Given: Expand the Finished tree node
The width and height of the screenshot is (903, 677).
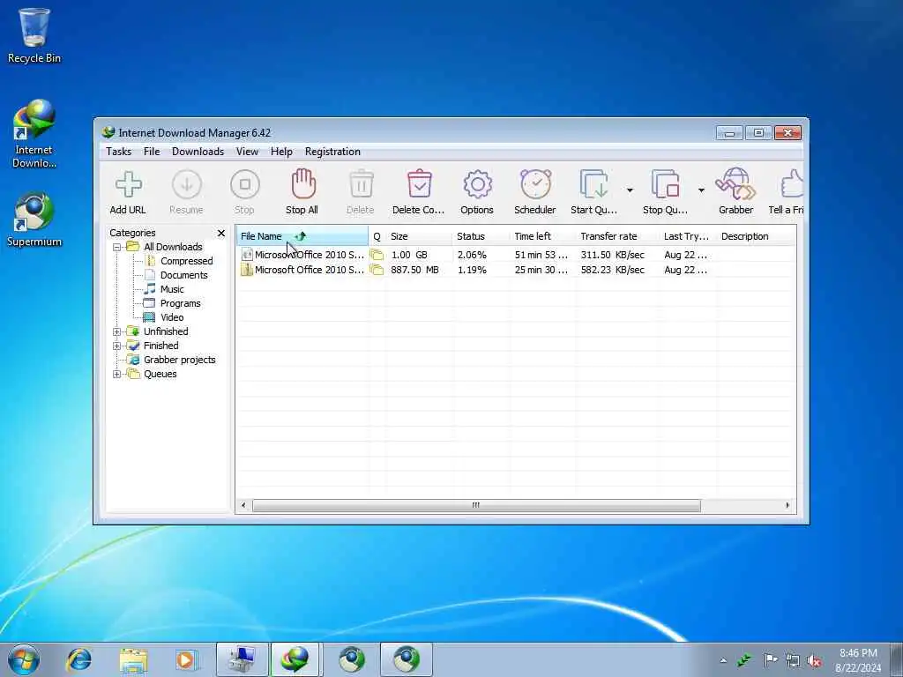Looking at the screenshot, I should pos(117,346).
